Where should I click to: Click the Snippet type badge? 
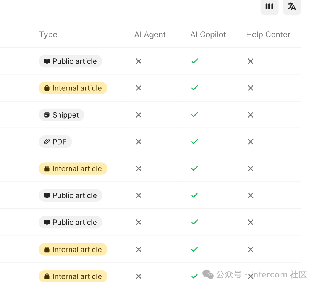tap(61, 115)
